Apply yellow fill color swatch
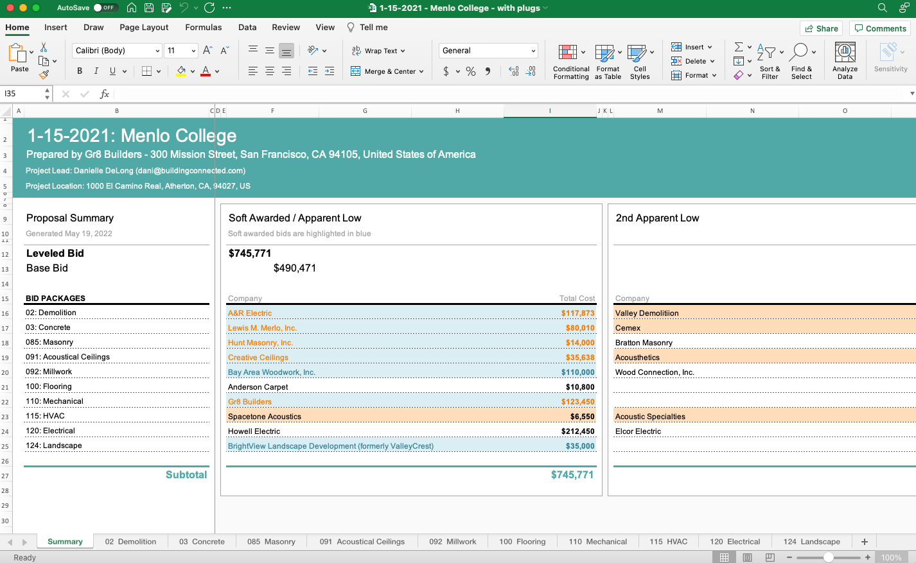This screenshot has height=563, width=916. pyautogui.click(x=181, y=71)
